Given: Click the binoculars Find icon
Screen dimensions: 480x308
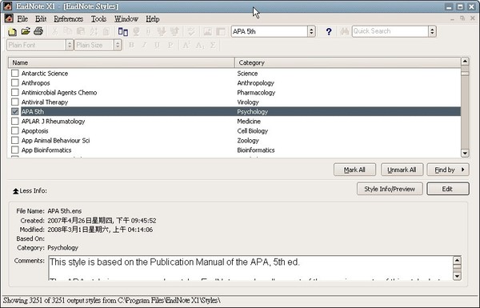Looking at the screenshot, I should [x=344, y=31].
